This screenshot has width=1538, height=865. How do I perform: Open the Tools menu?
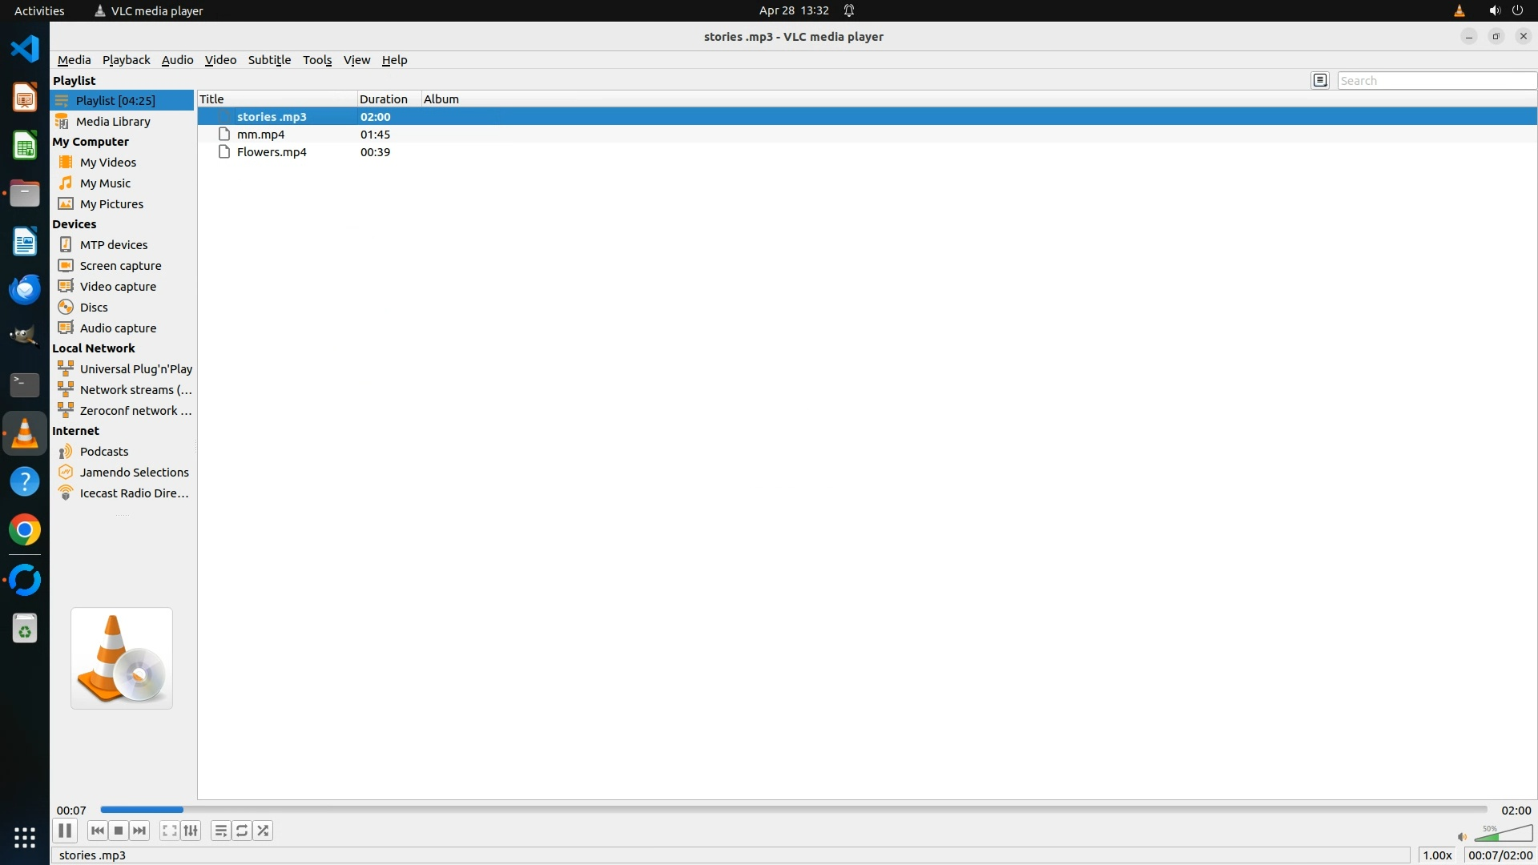tap(316, 60)
